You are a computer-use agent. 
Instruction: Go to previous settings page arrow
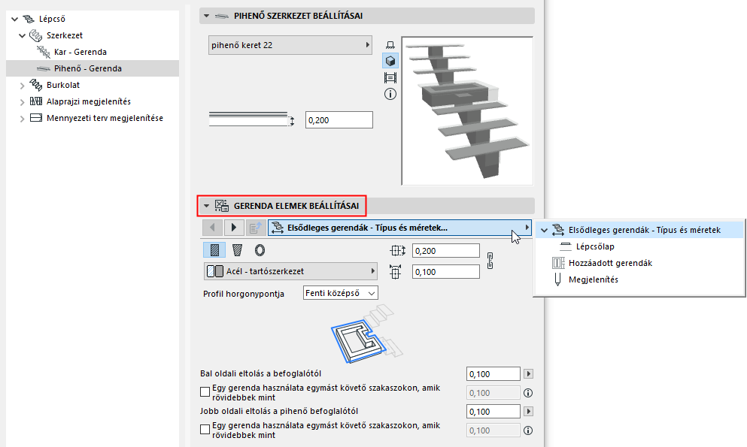coord(212,228)
